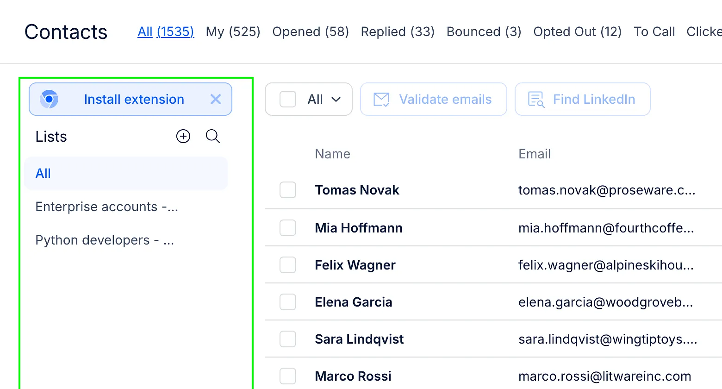722x389 pixels.
Task: Tick the Felix Wagner row checkbox
Action: pyautogui.click(x=288, y=265)
